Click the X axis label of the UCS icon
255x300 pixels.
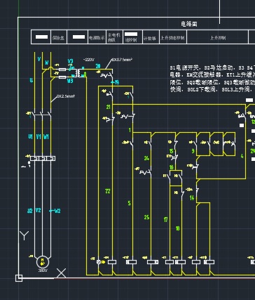tap(62, 273)
